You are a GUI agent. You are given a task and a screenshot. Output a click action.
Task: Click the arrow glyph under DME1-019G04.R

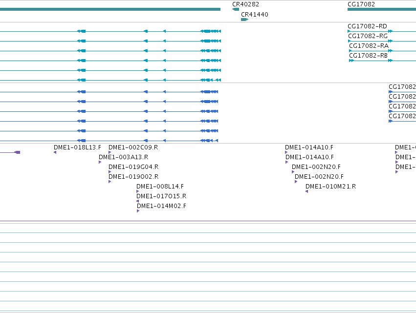110,172
